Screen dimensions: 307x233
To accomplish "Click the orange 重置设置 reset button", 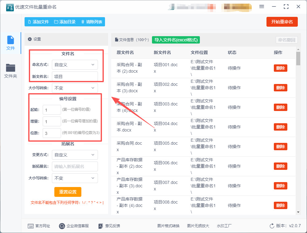I will 68,192.
